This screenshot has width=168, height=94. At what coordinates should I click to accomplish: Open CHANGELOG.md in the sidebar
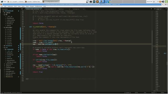click(x=10, y=68)
